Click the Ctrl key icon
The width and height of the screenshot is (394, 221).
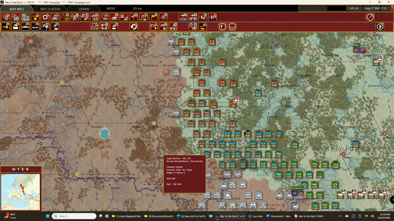tap(232, 26)
